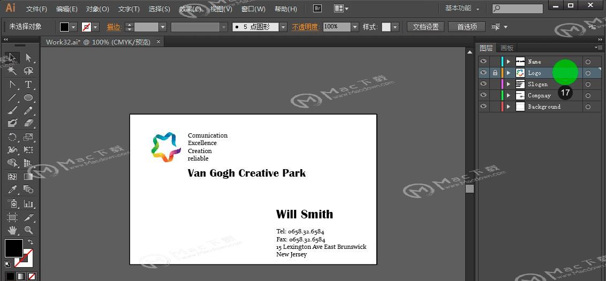Select the Width tool
The image size is (606, 281).
(12, 149)
